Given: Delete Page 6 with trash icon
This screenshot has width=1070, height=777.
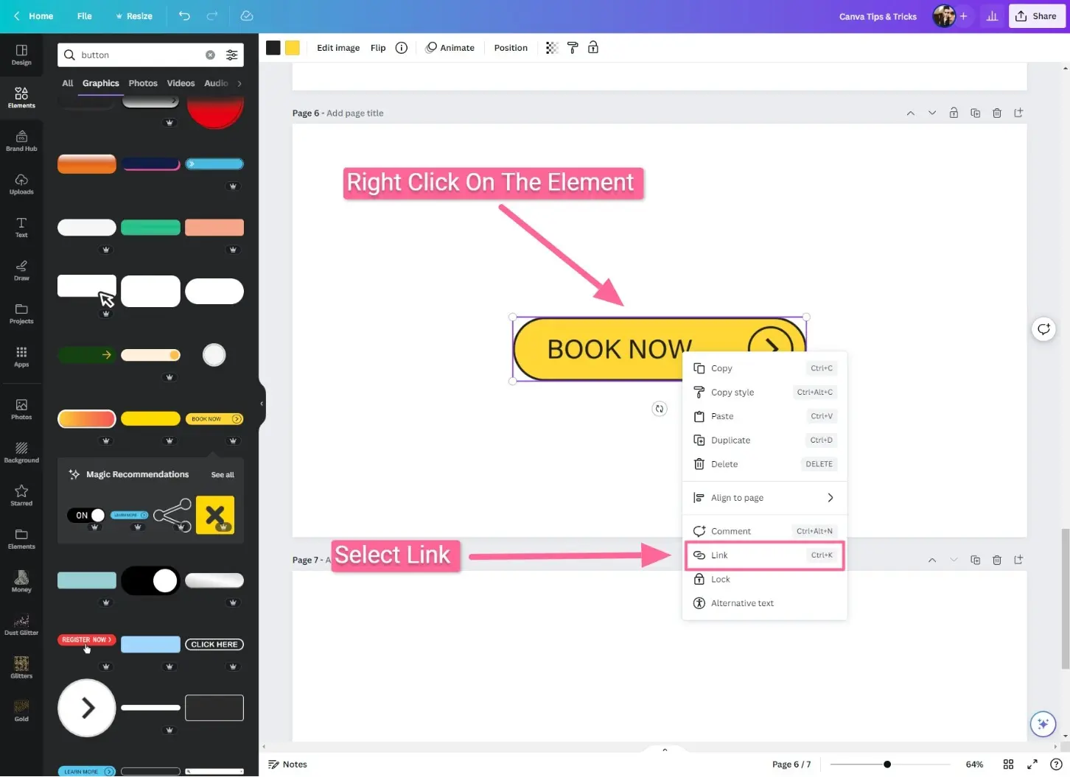Looking at the screenshot, I should (997, 113).
